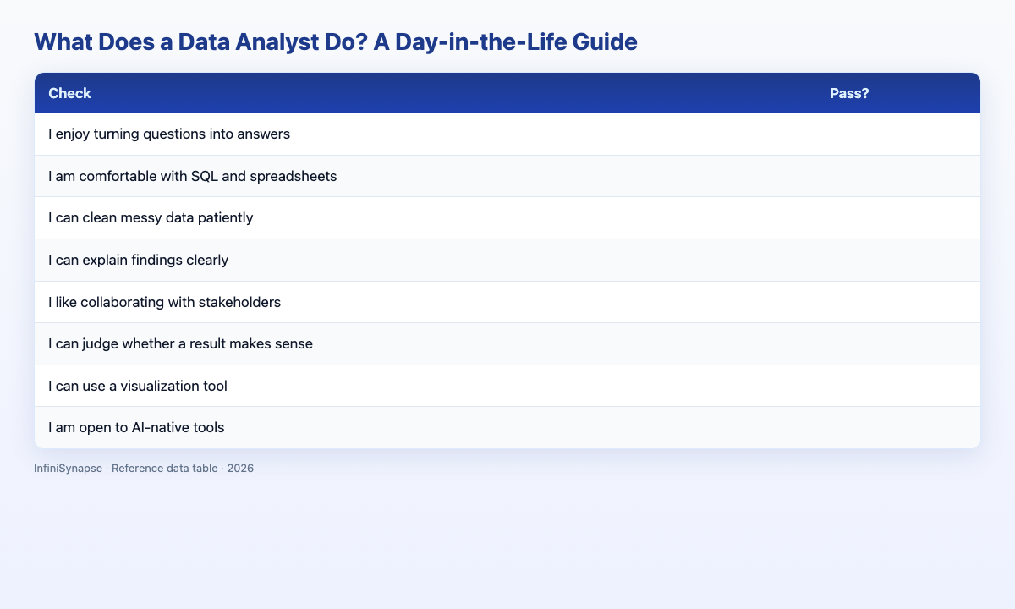Select row 'I can explain findings clearly'
Screen dimensions: 1015x609
point(507,260)
